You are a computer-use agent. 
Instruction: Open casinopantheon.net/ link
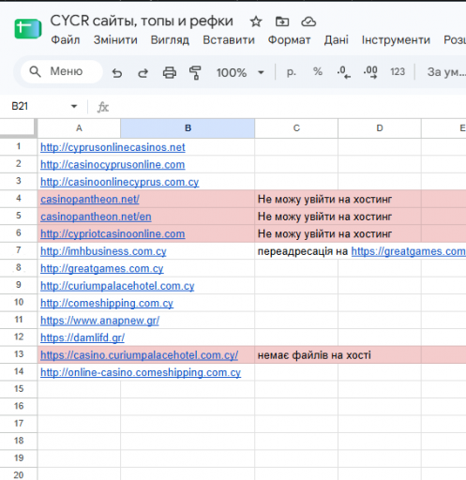pyautogui.click(x=90, y=199)
